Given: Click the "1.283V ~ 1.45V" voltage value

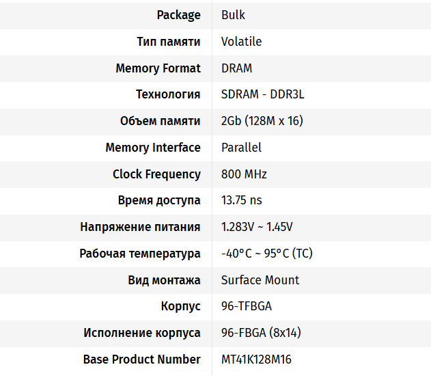Looking at the screenshot, I should [x=257, y=227].
